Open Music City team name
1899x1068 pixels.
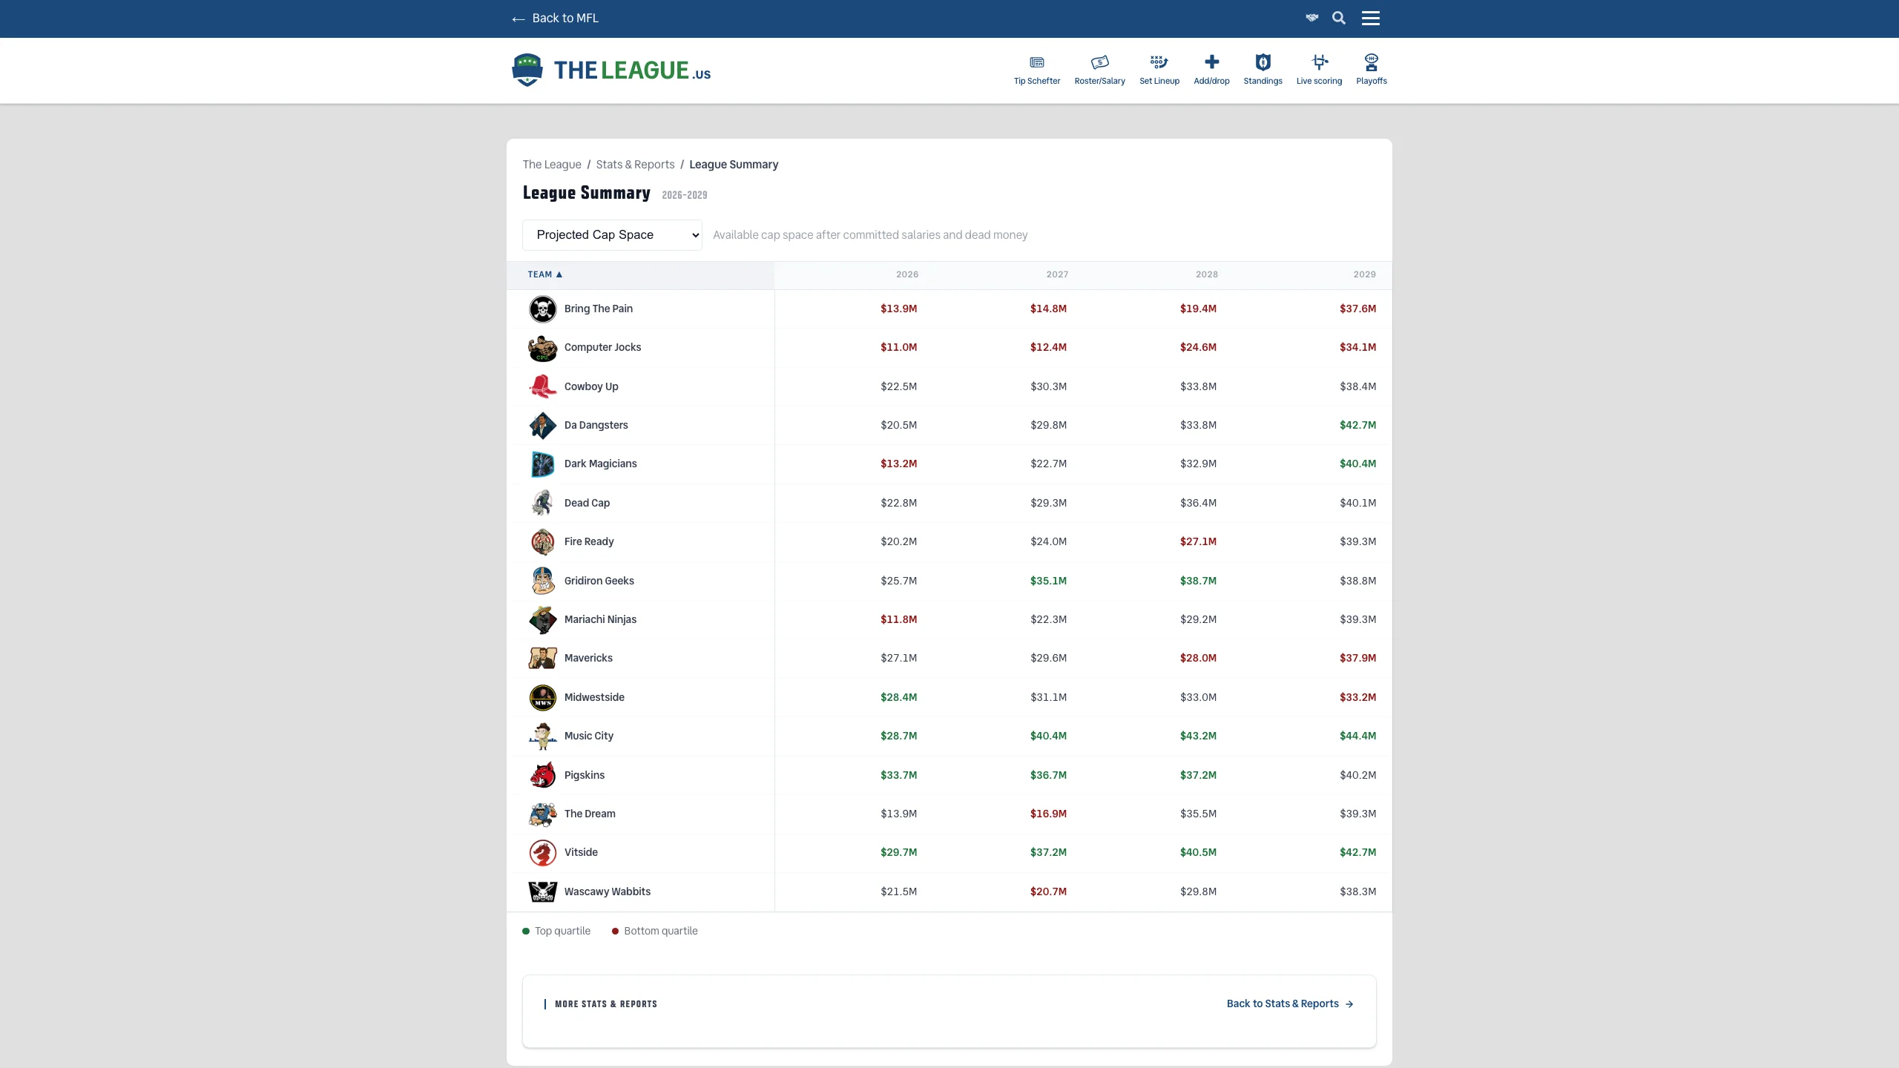click(588, 736)
